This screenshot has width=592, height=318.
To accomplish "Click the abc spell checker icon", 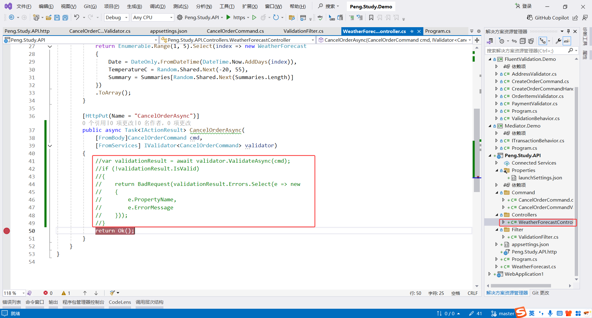I will [x=320, y=18].
